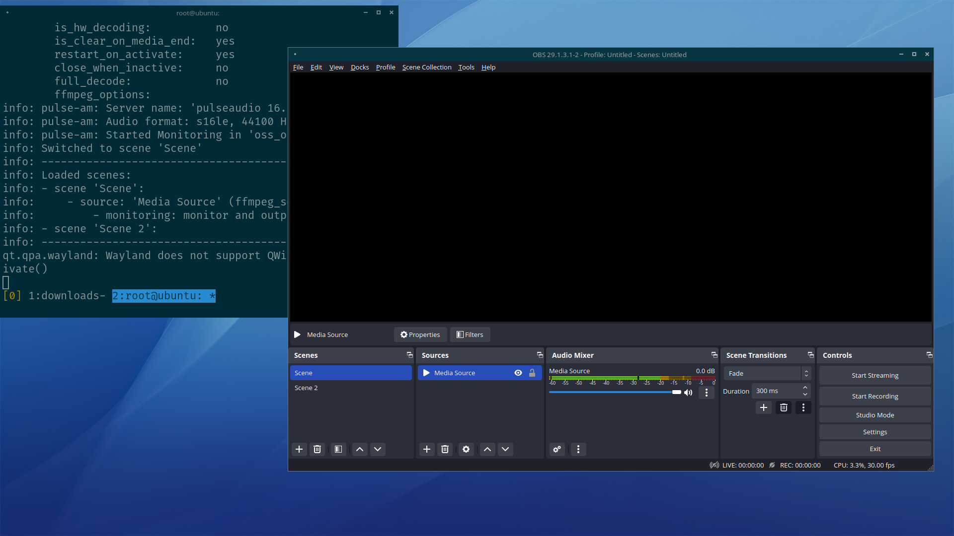Open Advanced Audio Properties gears icon
The width and height of the screenshot is (954, 536).
tap(557, 449)
